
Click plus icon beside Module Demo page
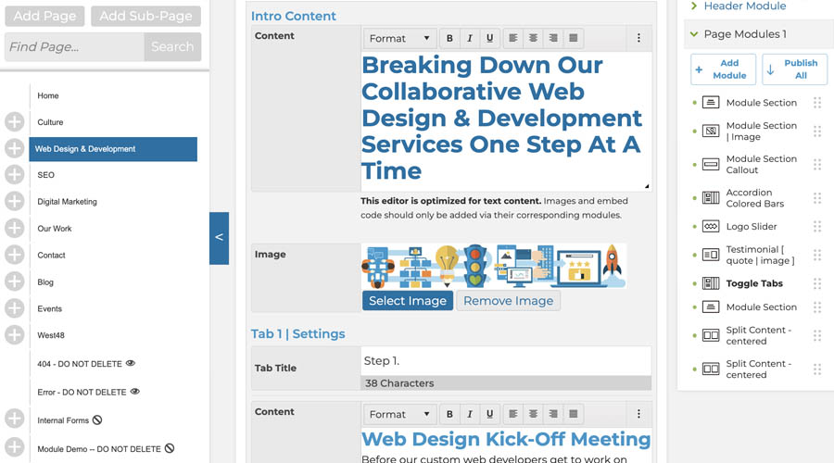14,447
